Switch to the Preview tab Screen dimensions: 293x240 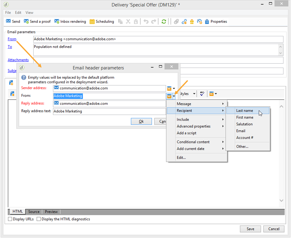51,211
